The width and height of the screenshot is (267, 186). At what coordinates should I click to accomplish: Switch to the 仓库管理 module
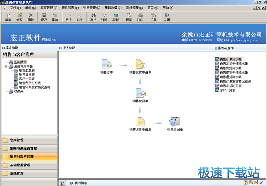[29, 140]
